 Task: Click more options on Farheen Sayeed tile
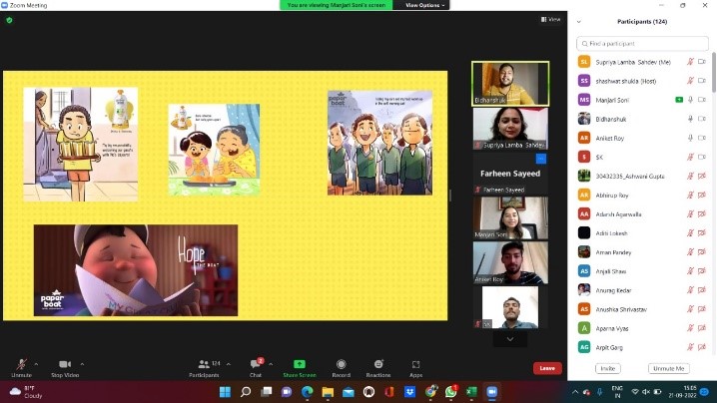(541, 159)
